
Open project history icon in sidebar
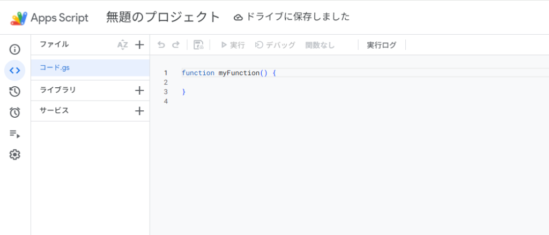(15, 92)
